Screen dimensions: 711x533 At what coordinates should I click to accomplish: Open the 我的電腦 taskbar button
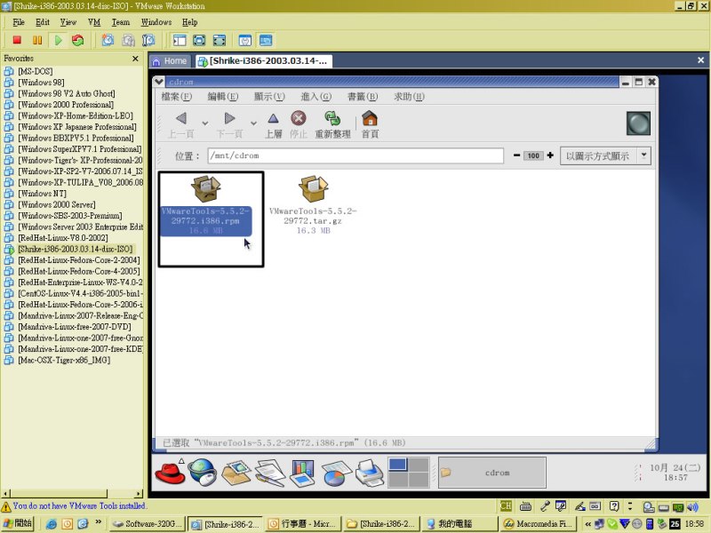[x=459, y=524]
